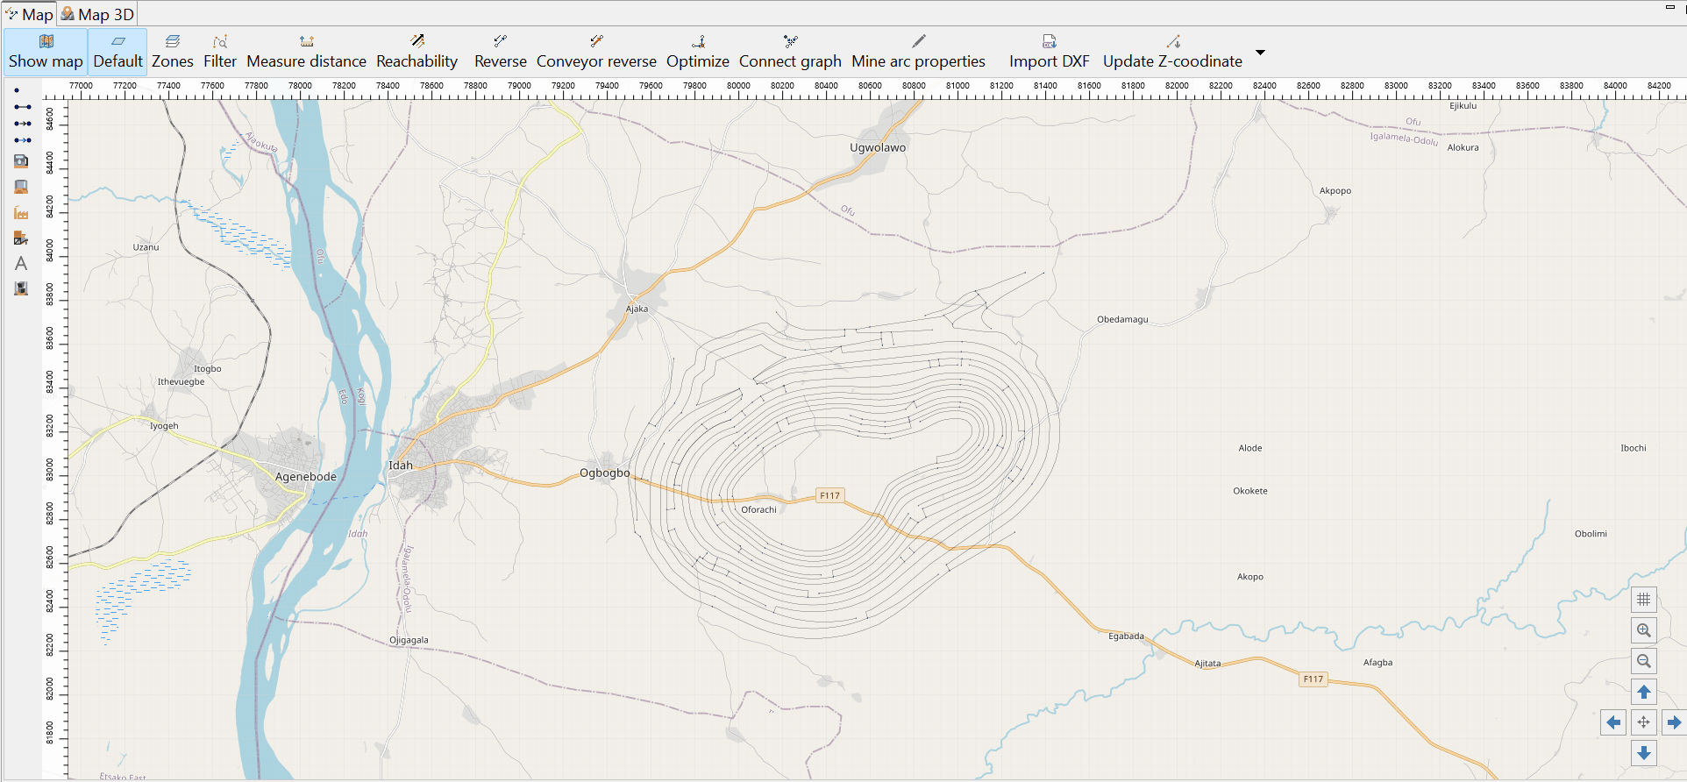Click the Alokura label
This screenshot has height=782, width=1687.
1463,147
